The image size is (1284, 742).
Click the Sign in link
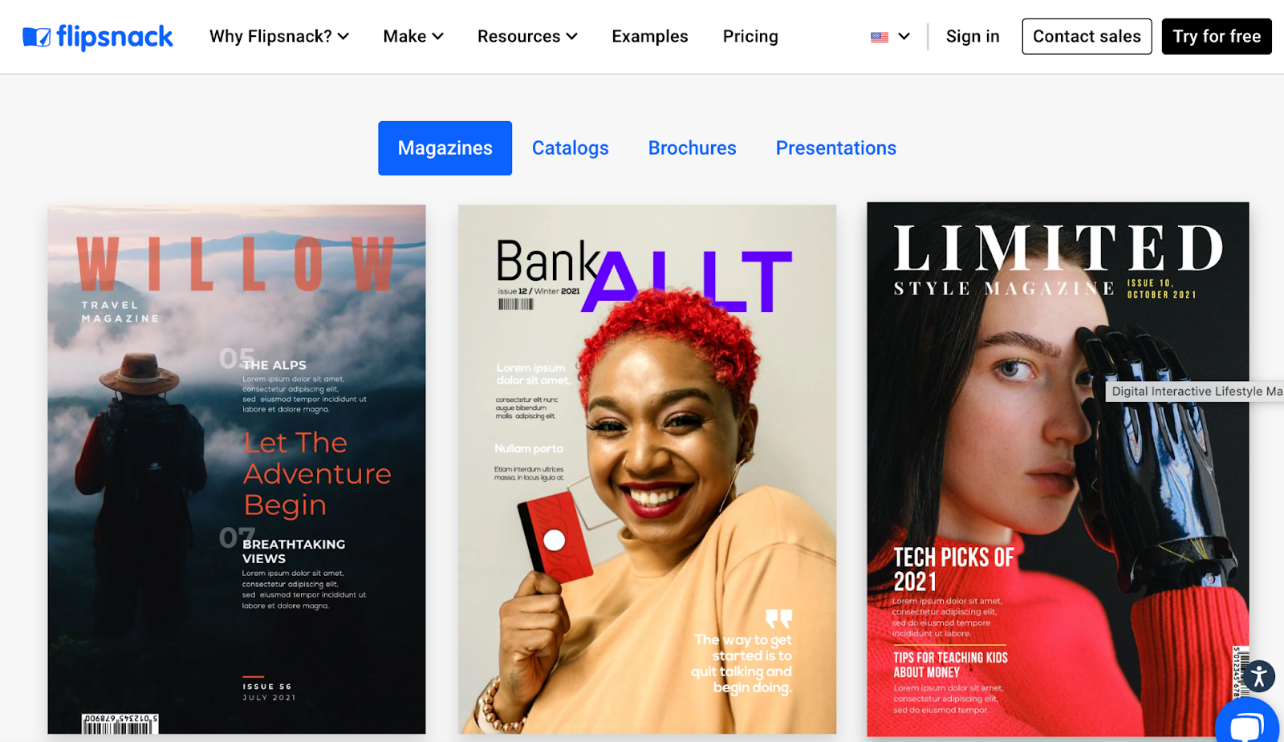973,36
